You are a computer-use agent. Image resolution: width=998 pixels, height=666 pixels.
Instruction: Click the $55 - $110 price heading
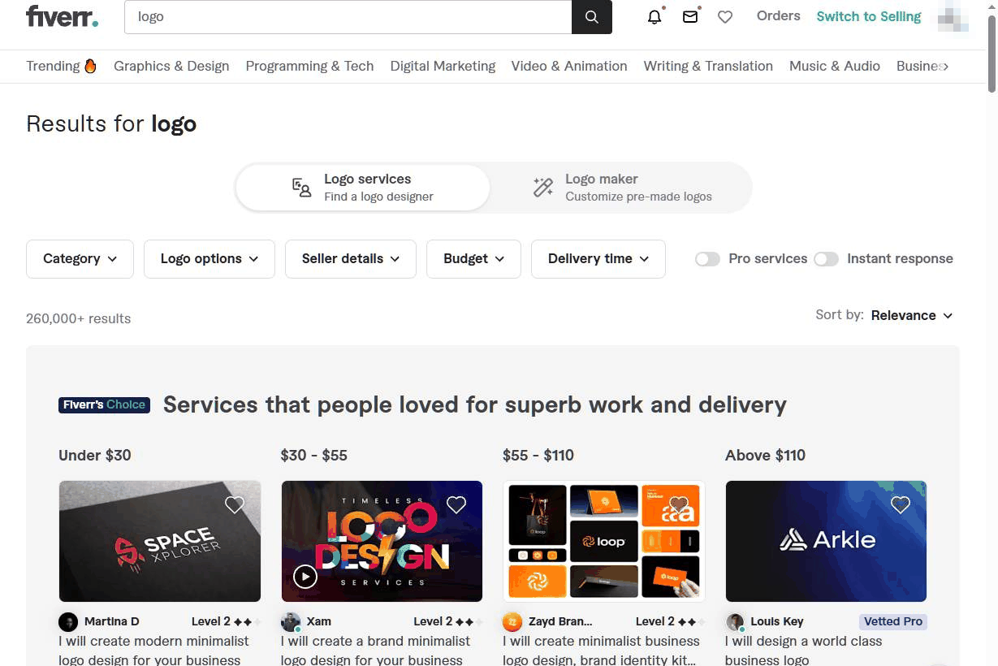tap(538, 455)
